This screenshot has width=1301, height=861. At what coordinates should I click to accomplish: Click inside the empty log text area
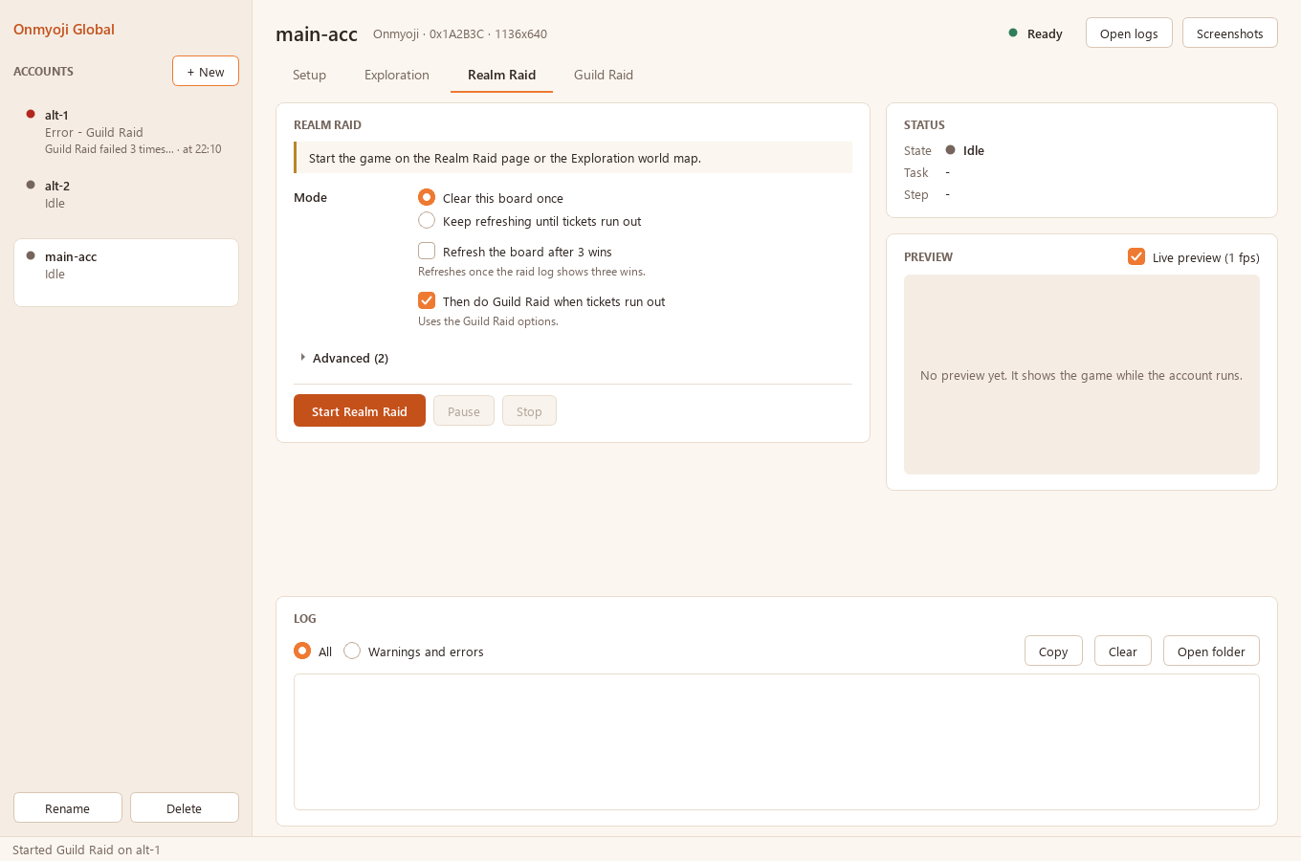tap(777, 741)
